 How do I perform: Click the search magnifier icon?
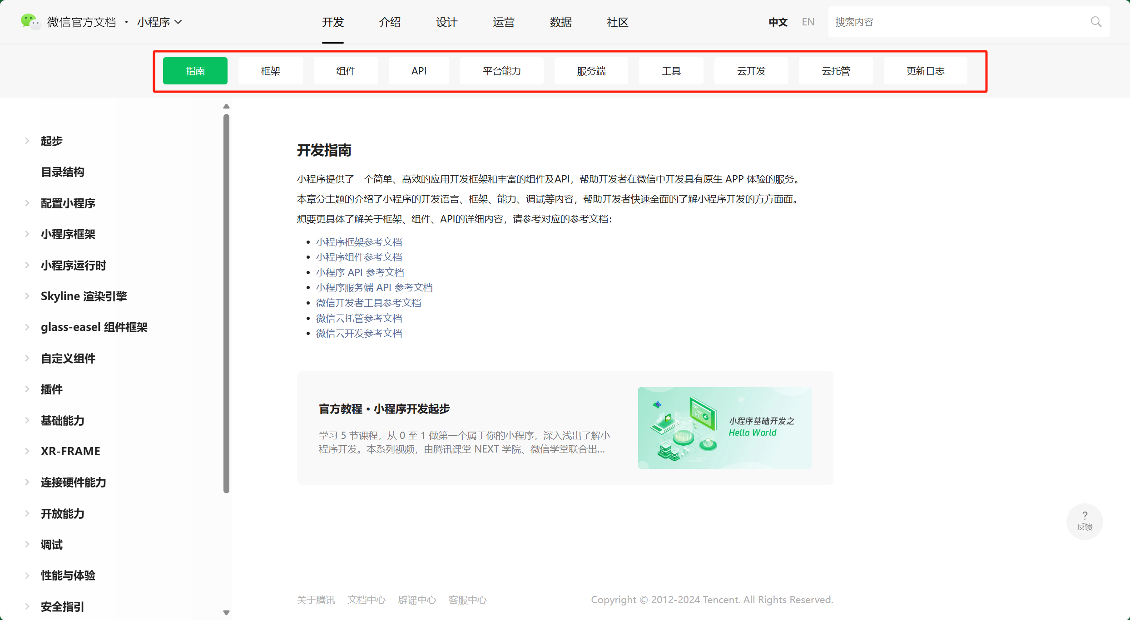click(1095, 21)
